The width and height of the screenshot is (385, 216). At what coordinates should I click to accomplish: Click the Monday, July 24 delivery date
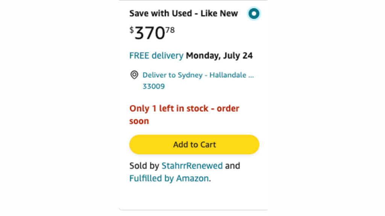[219, 56]
